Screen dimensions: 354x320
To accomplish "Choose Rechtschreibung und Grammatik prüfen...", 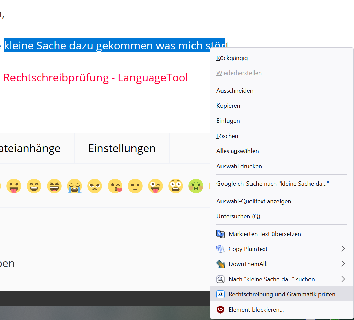I will click(282, 294).
